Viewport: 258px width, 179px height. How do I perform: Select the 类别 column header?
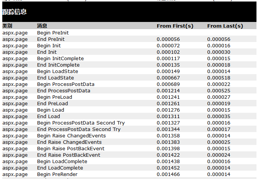click(7, 26)
